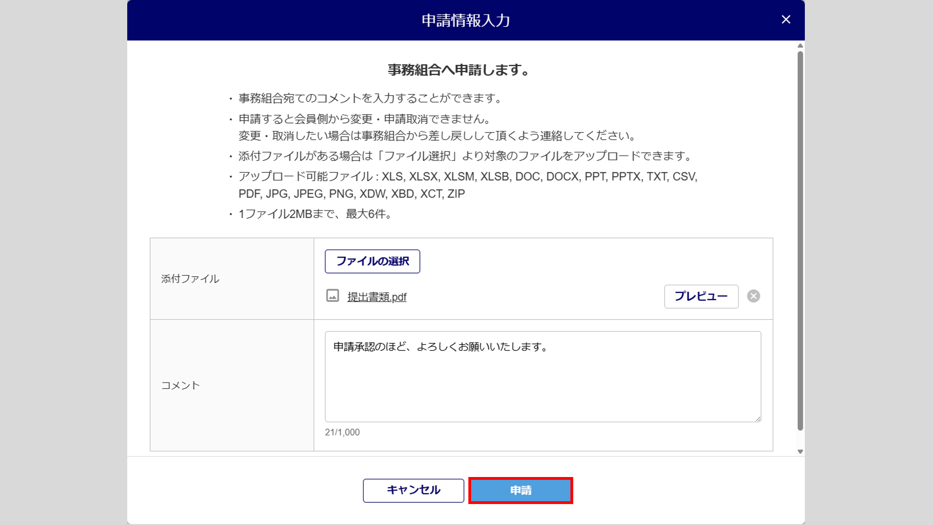Click the アップロード可能ファイル bullet text
The height and width of the screenshot is (525, 933).
point(467,177)
